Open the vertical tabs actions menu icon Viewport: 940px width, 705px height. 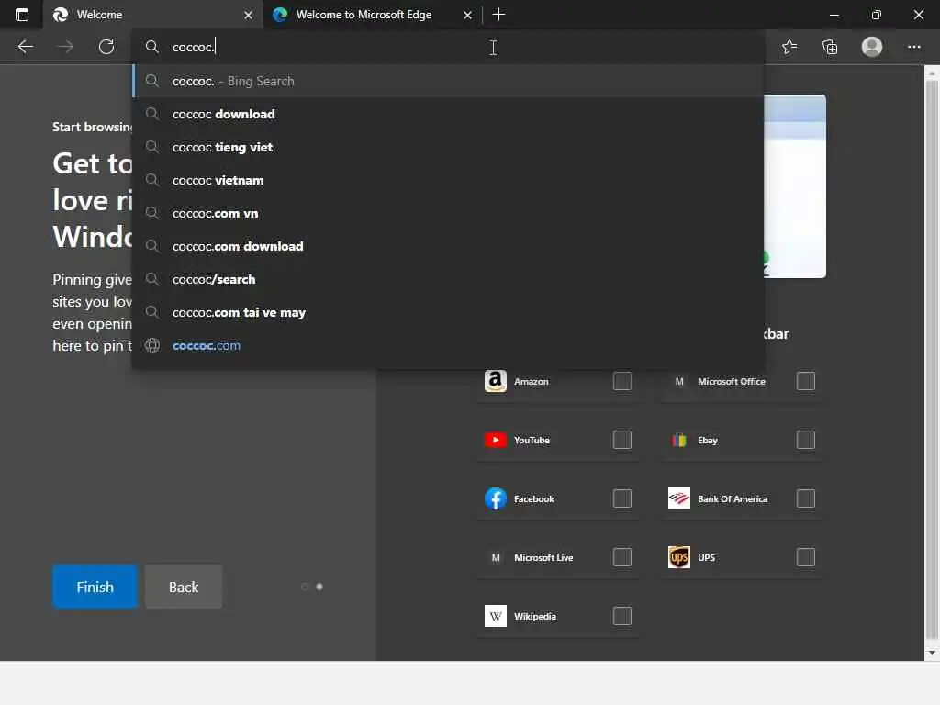pos(22,15)
